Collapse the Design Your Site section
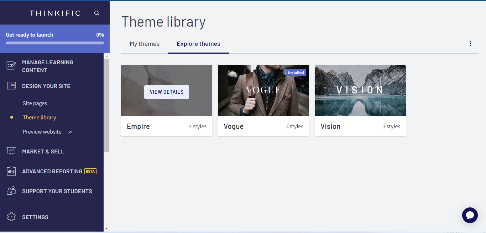The image size is (486, 233). coord(46,86)
